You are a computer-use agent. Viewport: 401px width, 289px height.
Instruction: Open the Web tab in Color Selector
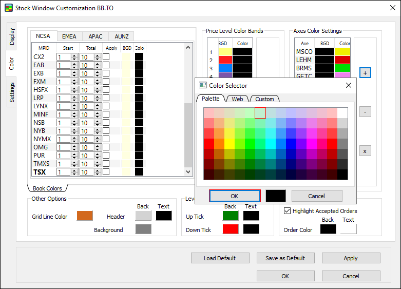237,99
